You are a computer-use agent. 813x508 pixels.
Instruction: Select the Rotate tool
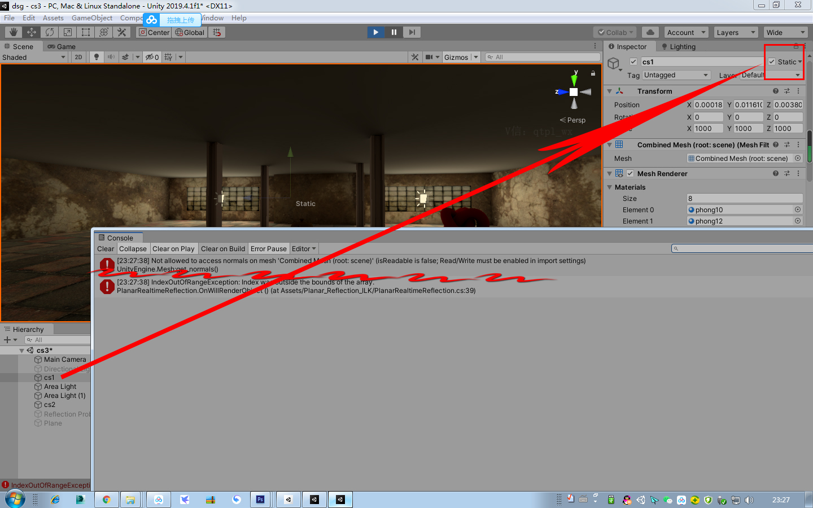50,32
